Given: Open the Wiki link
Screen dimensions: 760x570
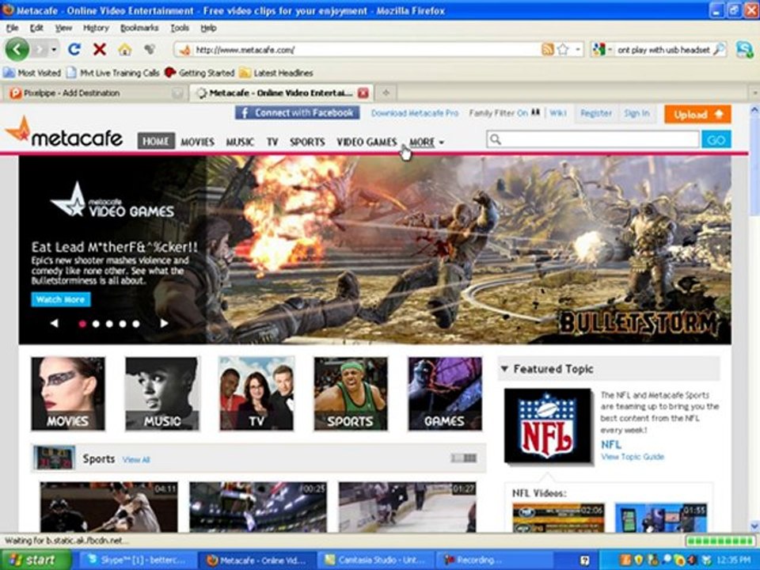Looking at the screenshot, I should pos(558,113).
